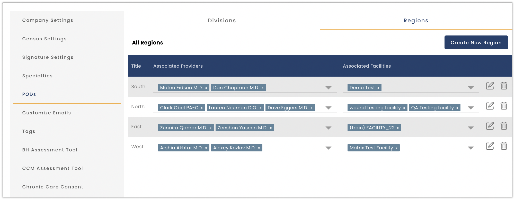Remove Alexey Kozlov M.D. provider chip

[259, 148]
